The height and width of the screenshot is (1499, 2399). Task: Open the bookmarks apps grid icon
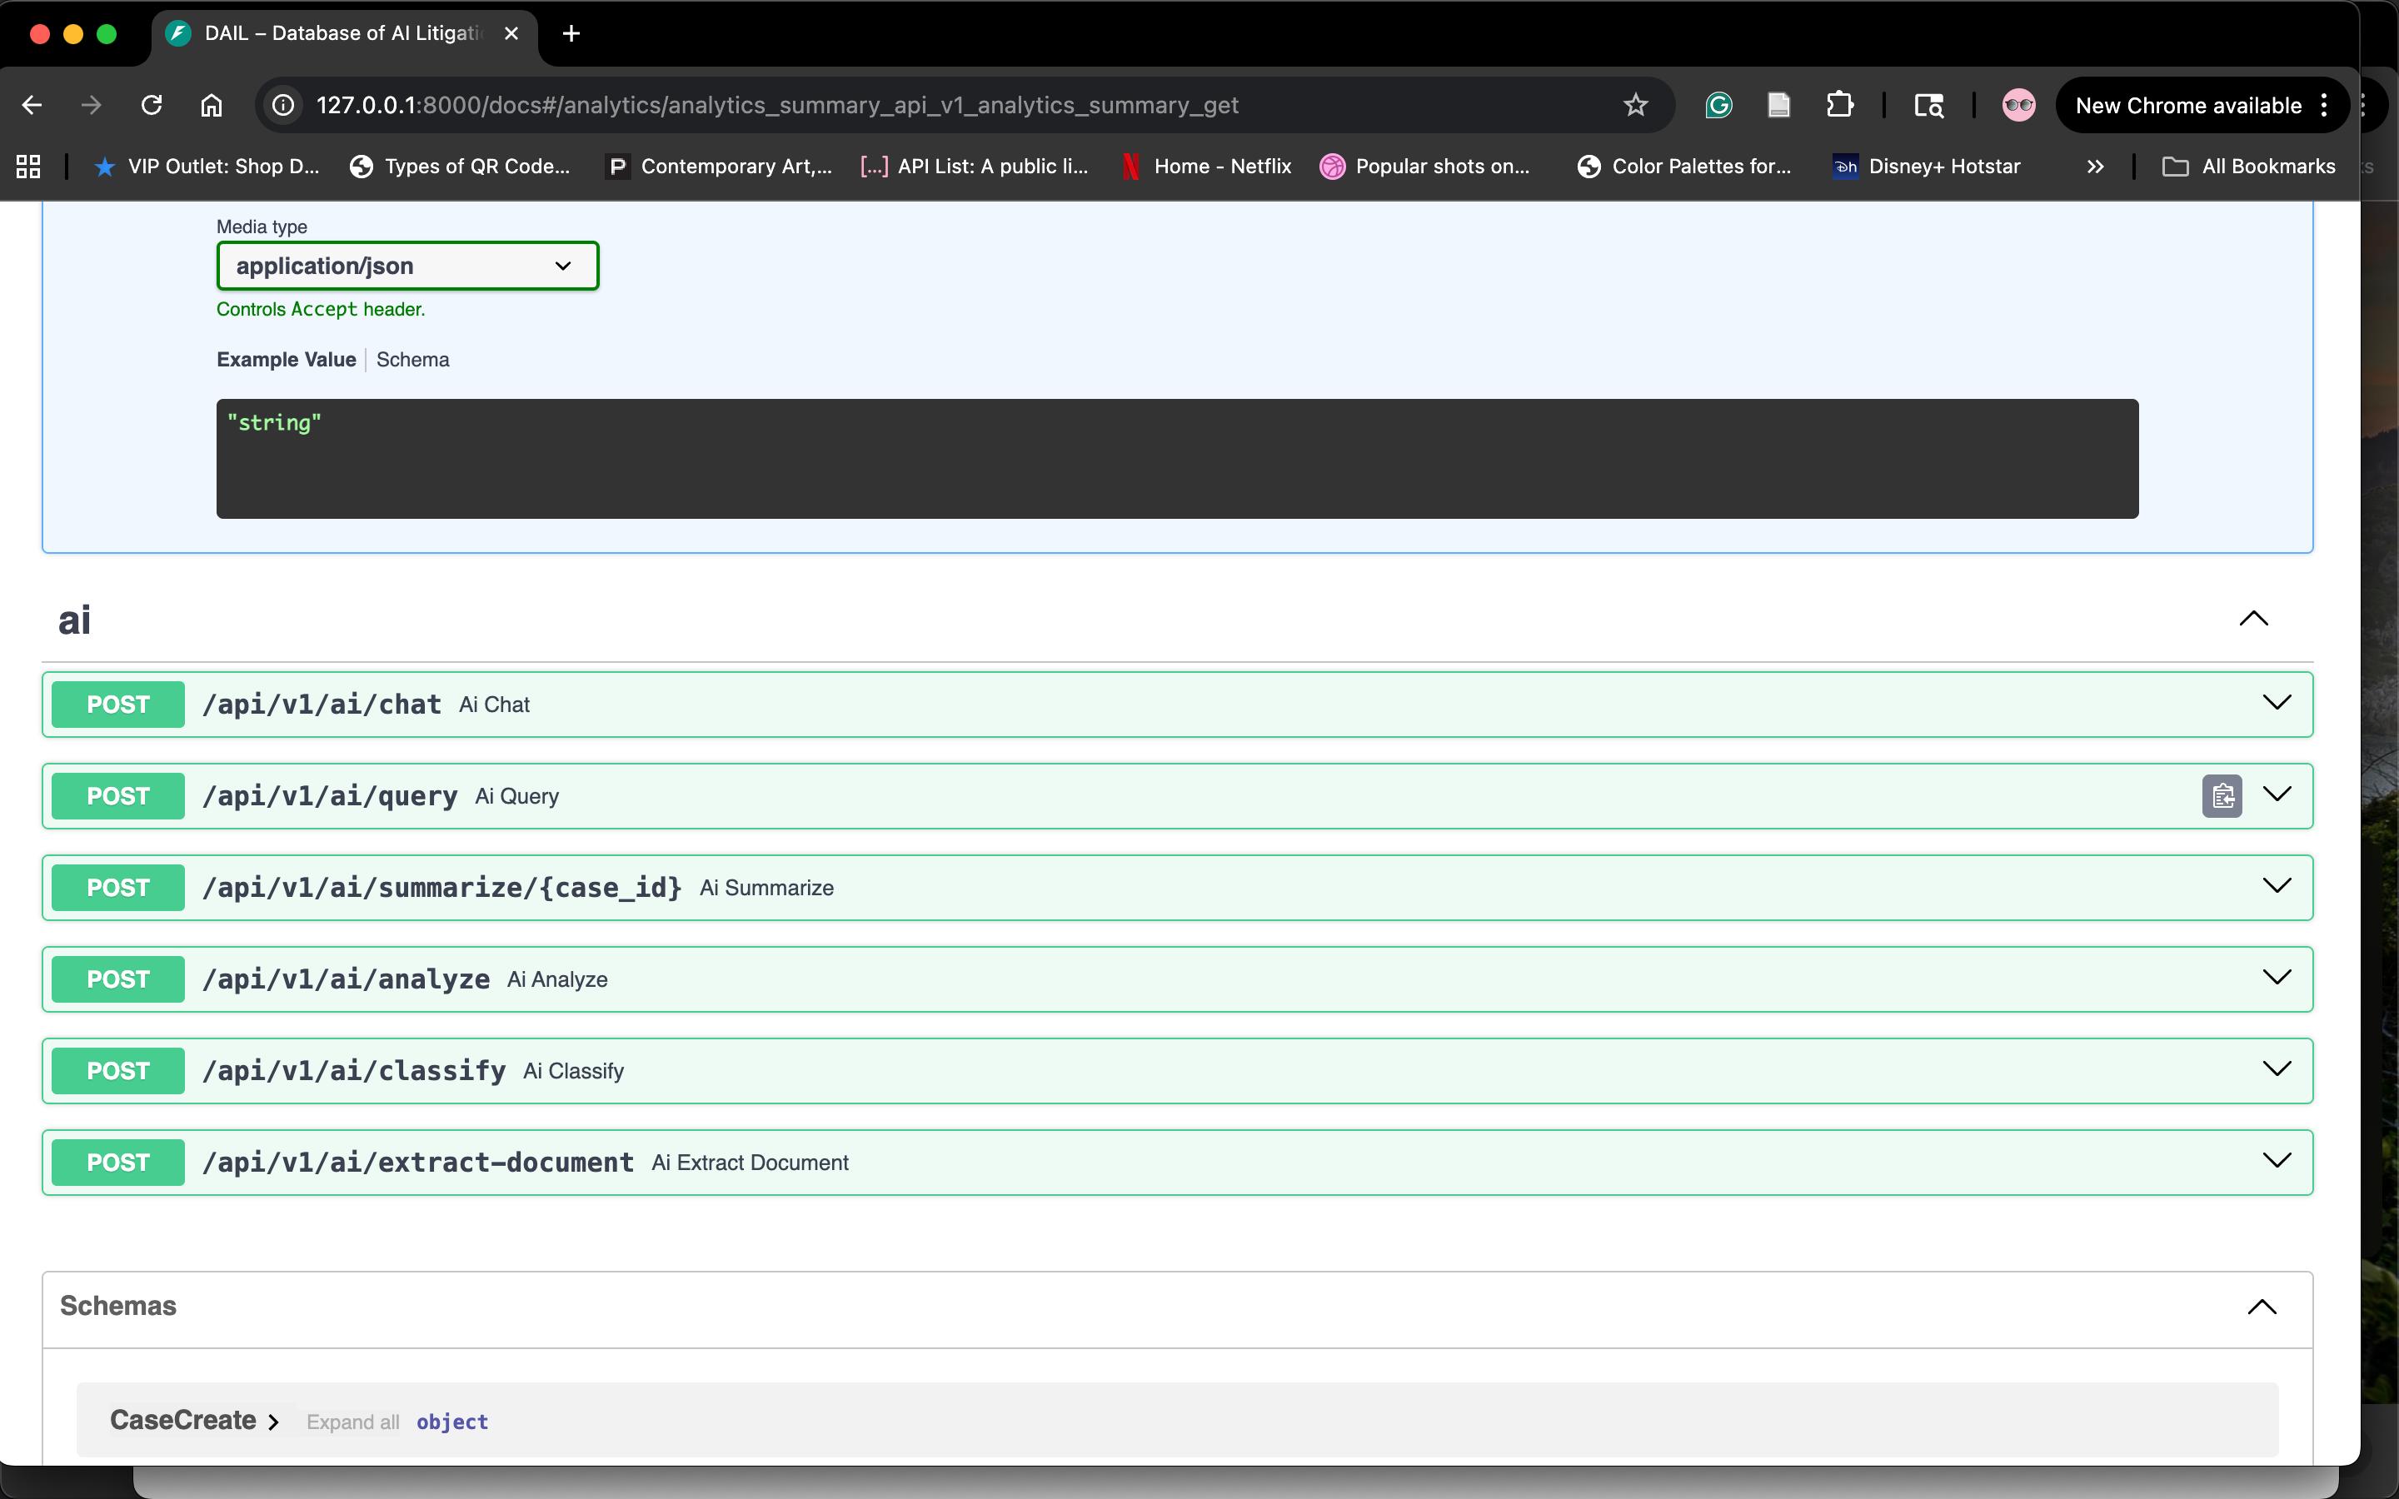(29, 167)
